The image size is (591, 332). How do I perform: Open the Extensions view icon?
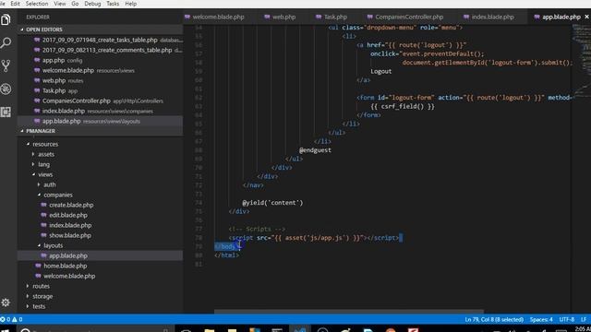pyautogui.click(x=6, y=112)
